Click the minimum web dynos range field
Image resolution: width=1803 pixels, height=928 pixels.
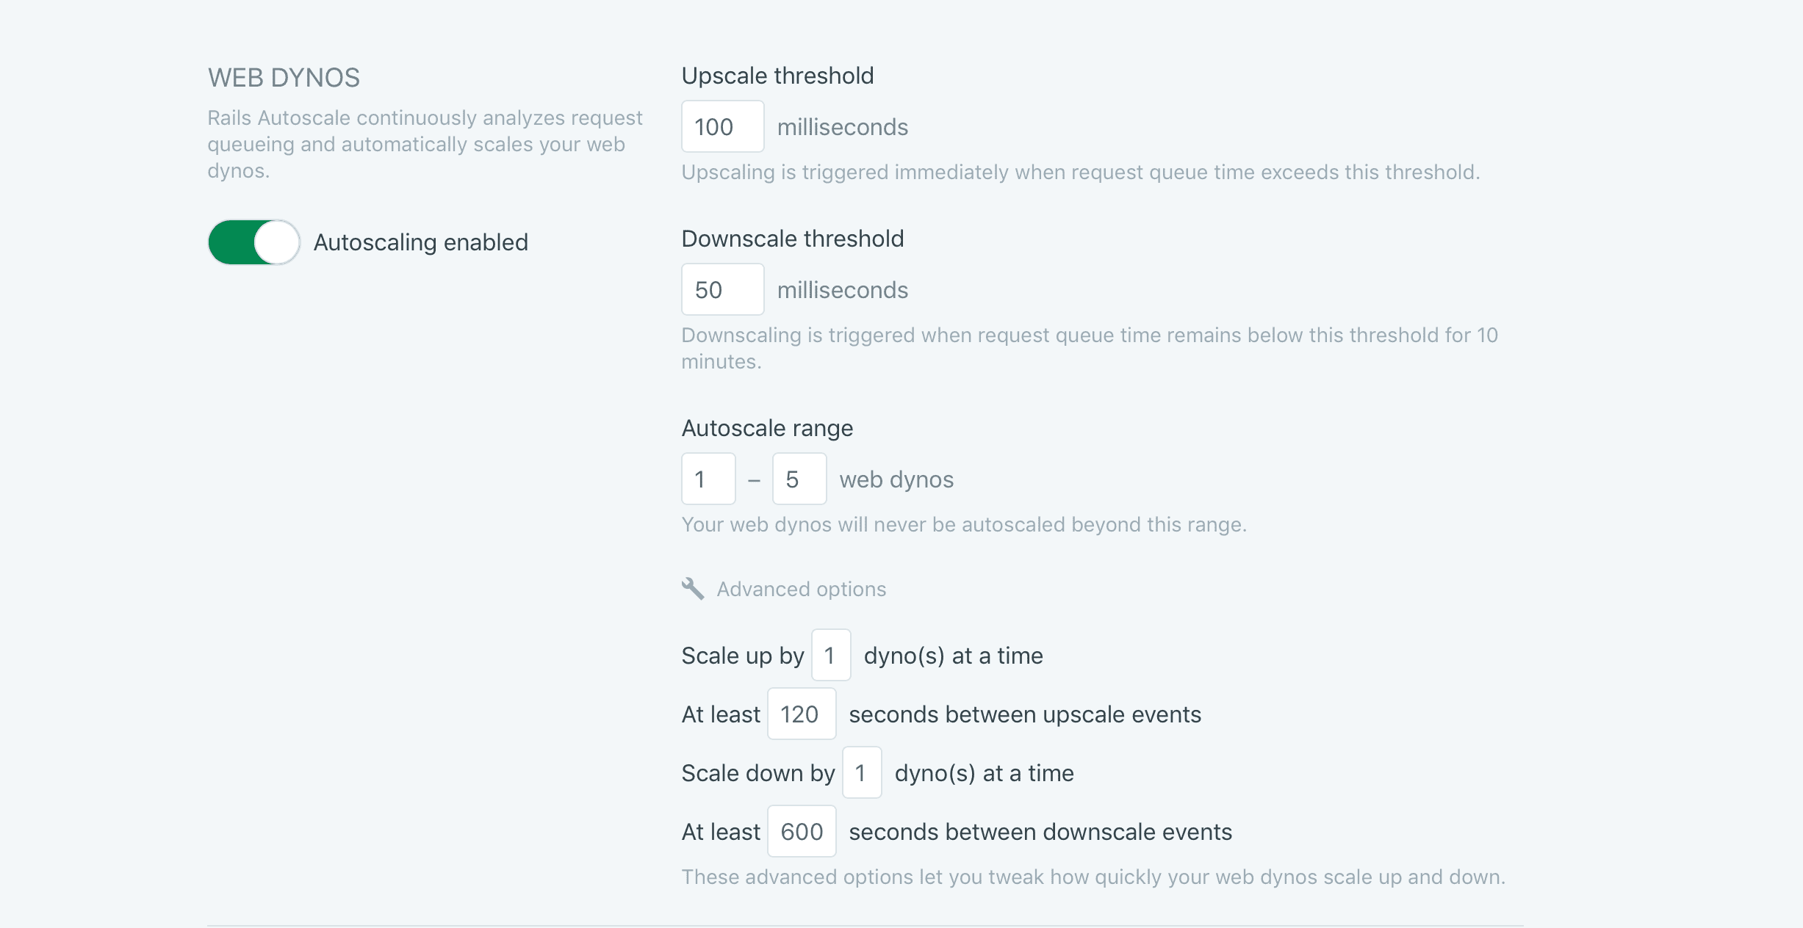tap(708, 479)
